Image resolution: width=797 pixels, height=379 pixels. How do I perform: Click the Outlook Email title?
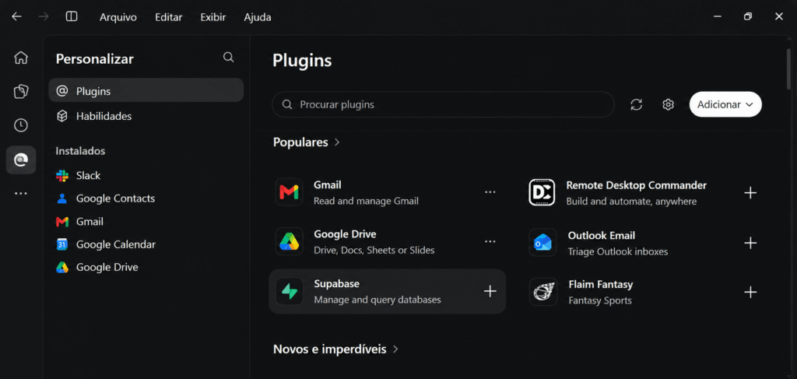click(x=602, y=235)
